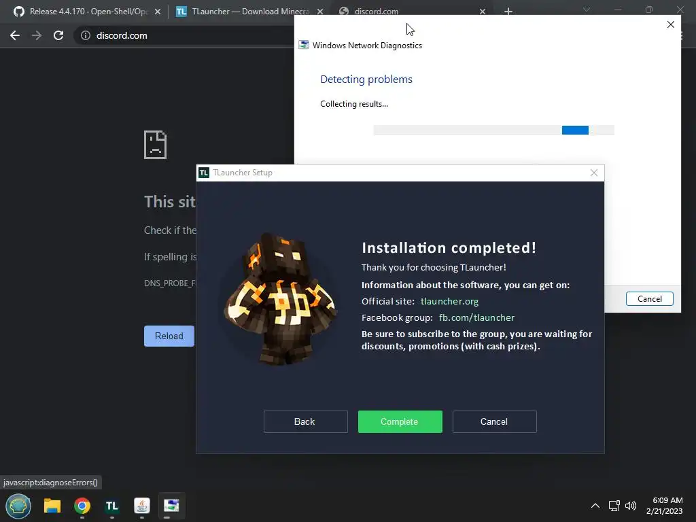Screen dimensions: 696x522
Task: Cancel the Windows Network Diagnostics
Action: 649,299
